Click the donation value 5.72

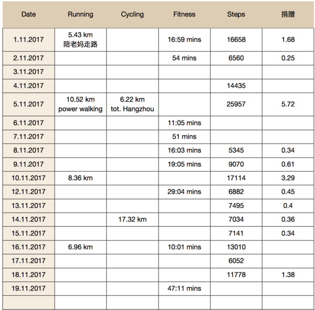click(x=288, y=104)
